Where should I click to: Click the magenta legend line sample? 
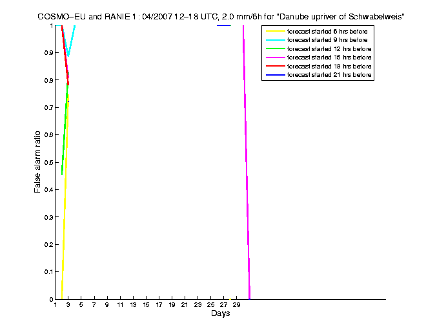(x=274, y=58)
